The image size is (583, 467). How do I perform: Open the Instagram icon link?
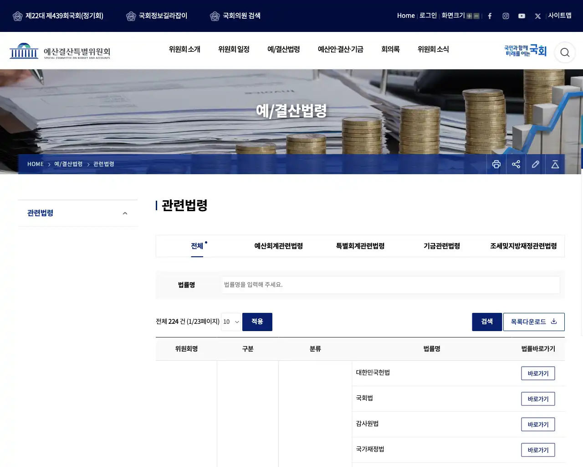point(506,16)
